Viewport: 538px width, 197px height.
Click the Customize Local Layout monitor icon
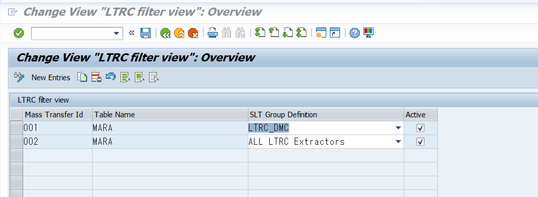click(x=368, y=33)
